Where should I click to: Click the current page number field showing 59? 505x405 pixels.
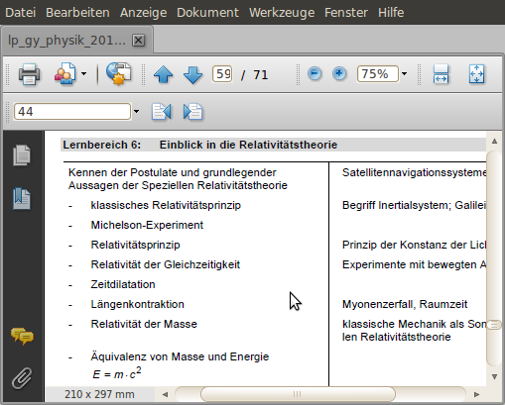pyautogui.click(x=222, y=74)
